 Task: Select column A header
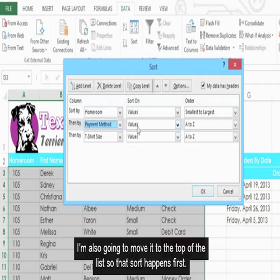click(x=24, y=95)
